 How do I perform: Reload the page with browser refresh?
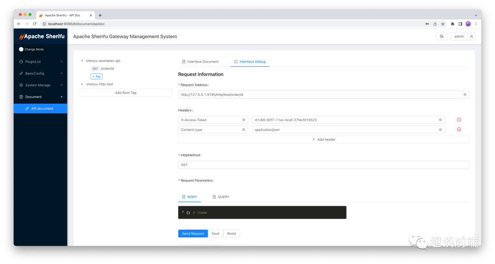[34, 24]
